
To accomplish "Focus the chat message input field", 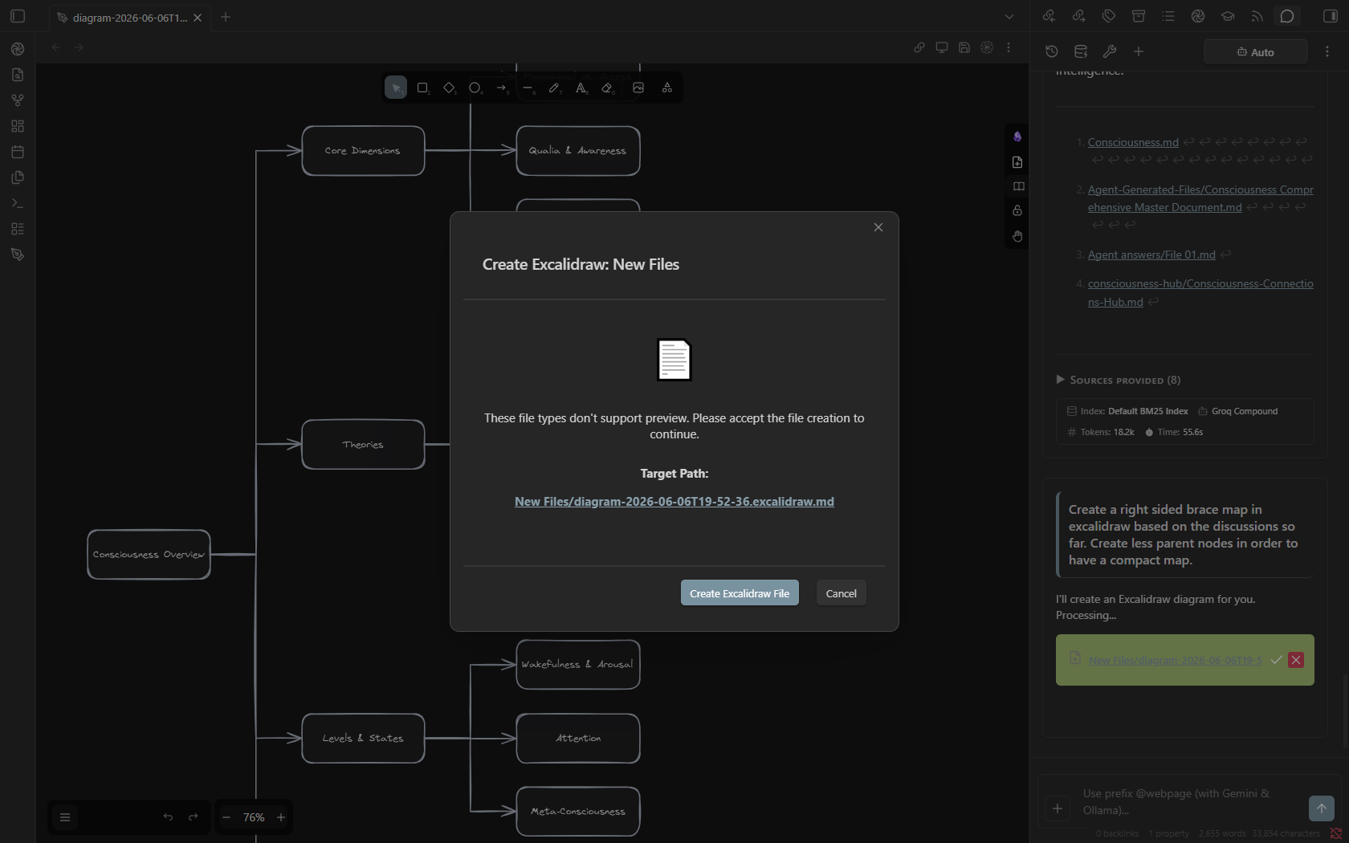I will coord(1188,801).
